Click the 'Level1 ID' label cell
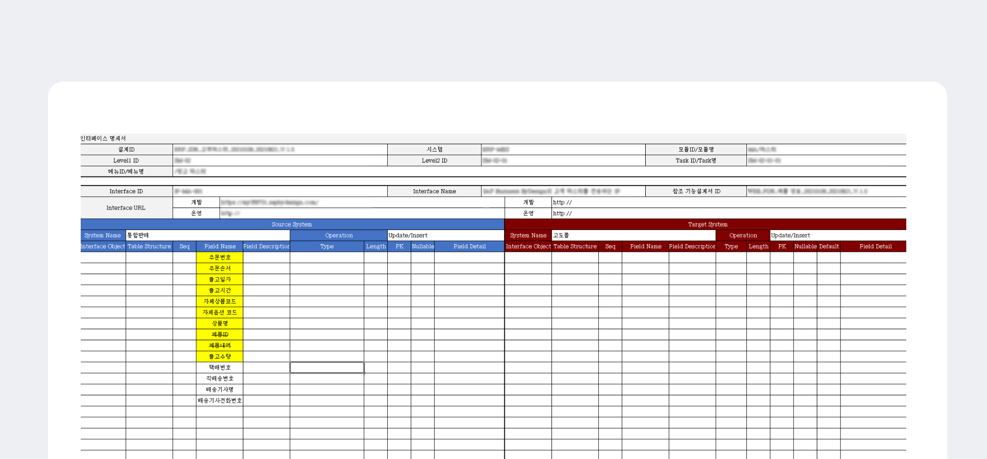The width and height of the screenshot is (987, 459). [127, 160]
